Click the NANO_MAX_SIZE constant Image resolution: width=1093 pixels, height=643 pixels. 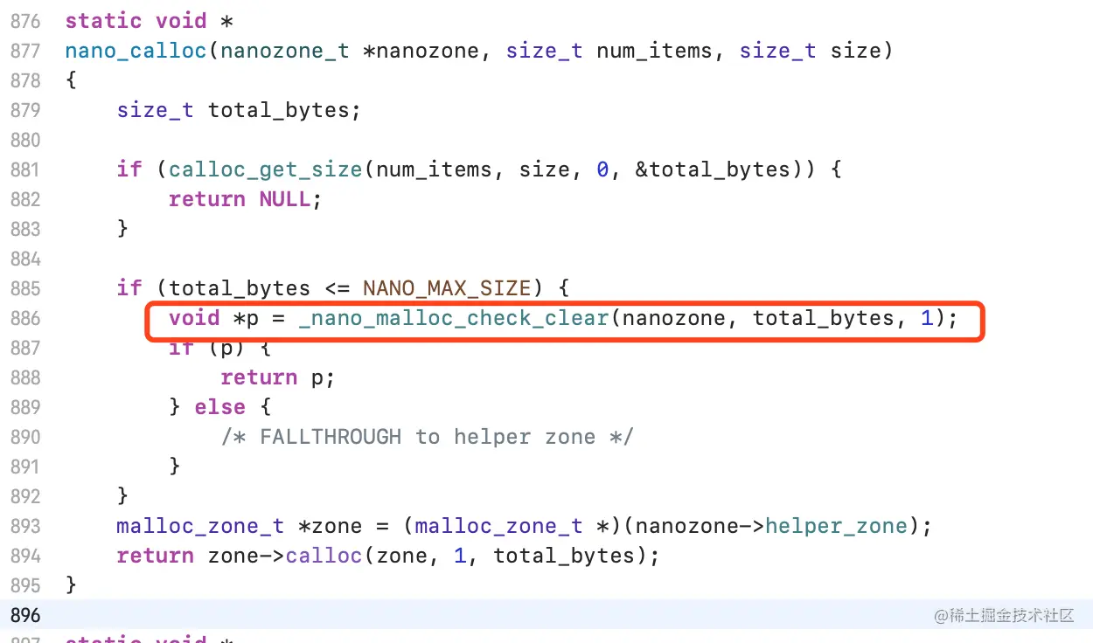447,288
